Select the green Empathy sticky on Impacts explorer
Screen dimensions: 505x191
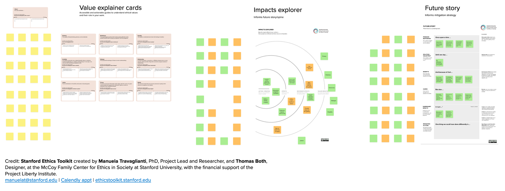point(330,112)
